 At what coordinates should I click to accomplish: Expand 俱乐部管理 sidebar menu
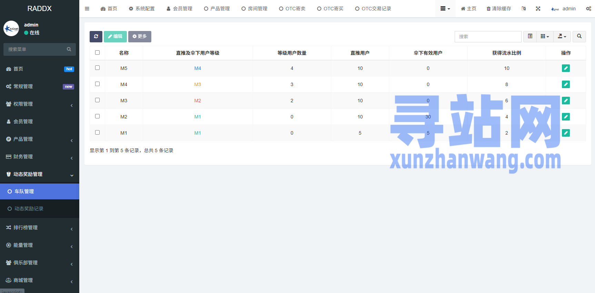(x=40, y=263)
